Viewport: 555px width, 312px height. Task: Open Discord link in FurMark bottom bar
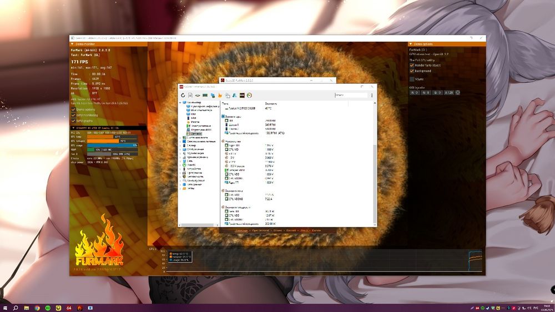[291, 230]
